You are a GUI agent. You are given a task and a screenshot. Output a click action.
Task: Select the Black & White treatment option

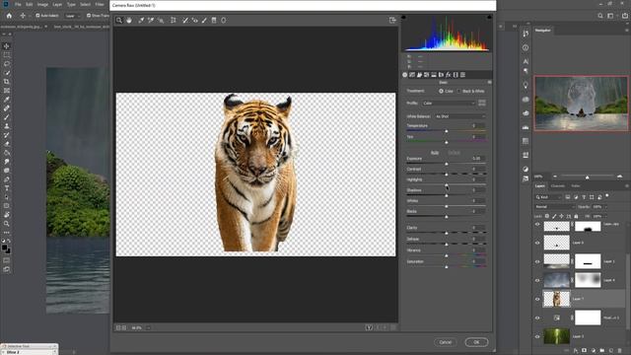click(x=458, y=92)
